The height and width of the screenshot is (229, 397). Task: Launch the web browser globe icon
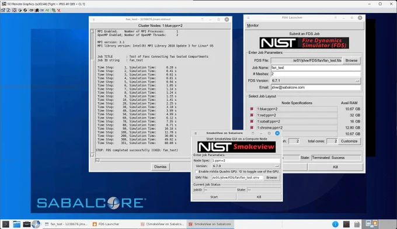coord(36,224)
